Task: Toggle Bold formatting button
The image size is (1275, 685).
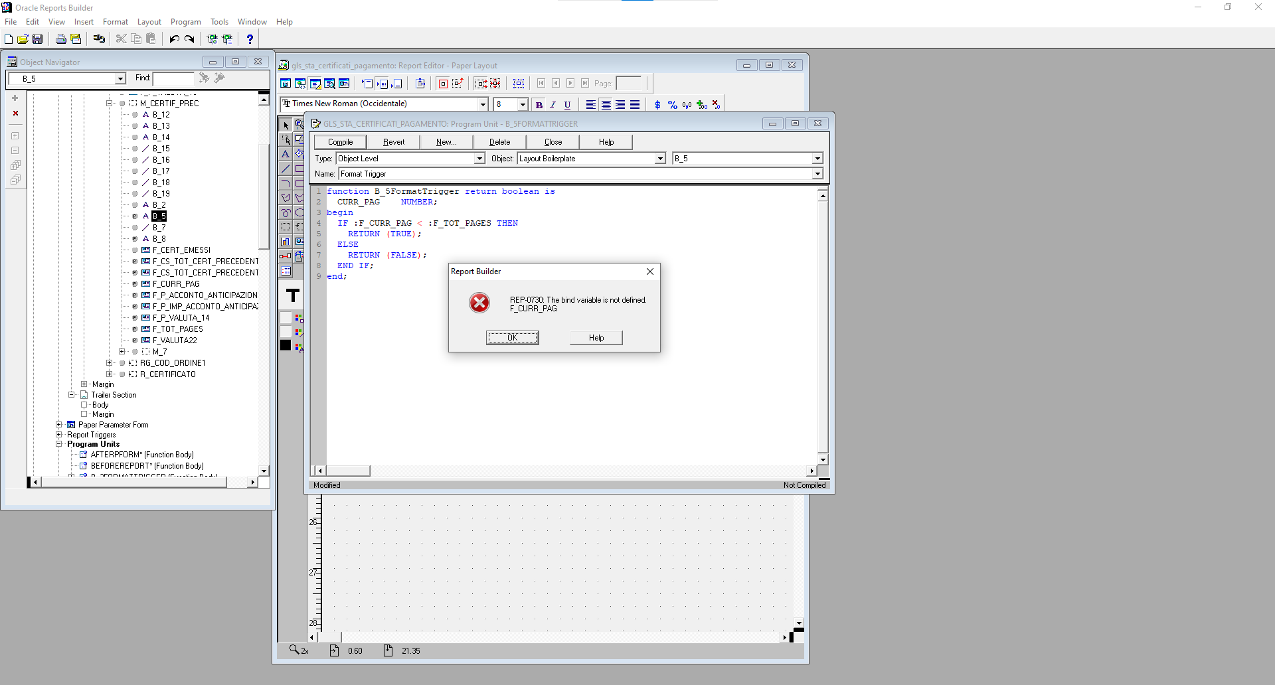Action: [x=539, y=105]
